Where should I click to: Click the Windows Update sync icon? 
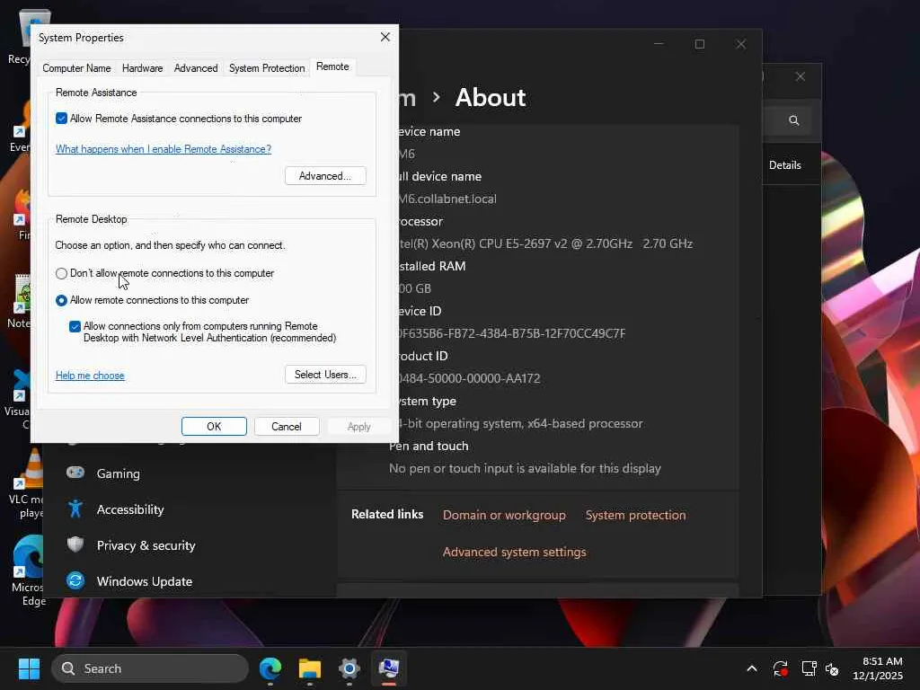[75, 580]
